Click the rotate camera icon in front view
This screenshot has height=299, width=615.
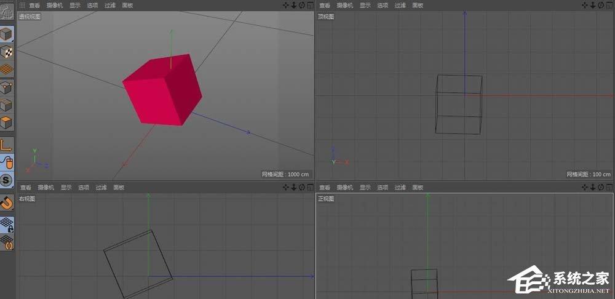(x=600, y=187)
